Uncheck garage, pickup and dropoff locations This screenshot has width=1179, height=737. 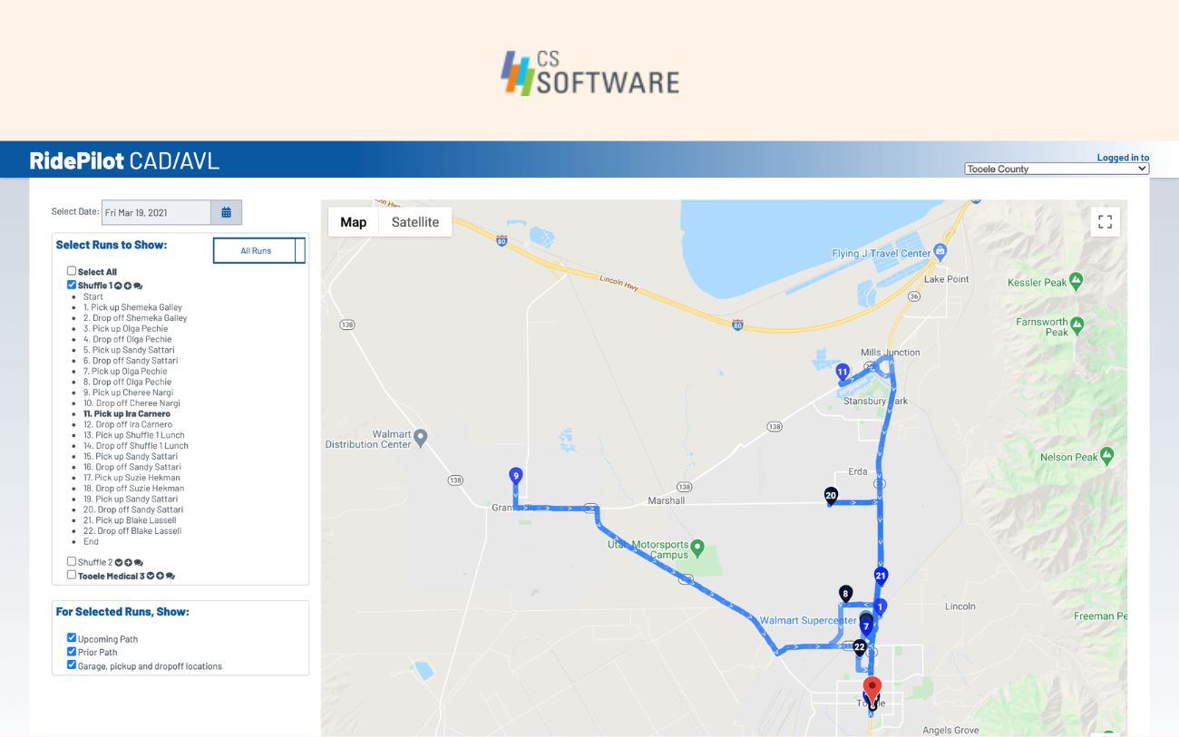click(x=72, y=664)
